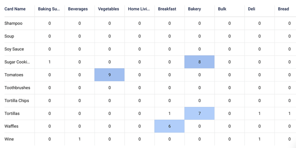Viewport: 296px width, 148px height.
Task: Click the Wine row's Beverages cell
Action: coord(79,139)
